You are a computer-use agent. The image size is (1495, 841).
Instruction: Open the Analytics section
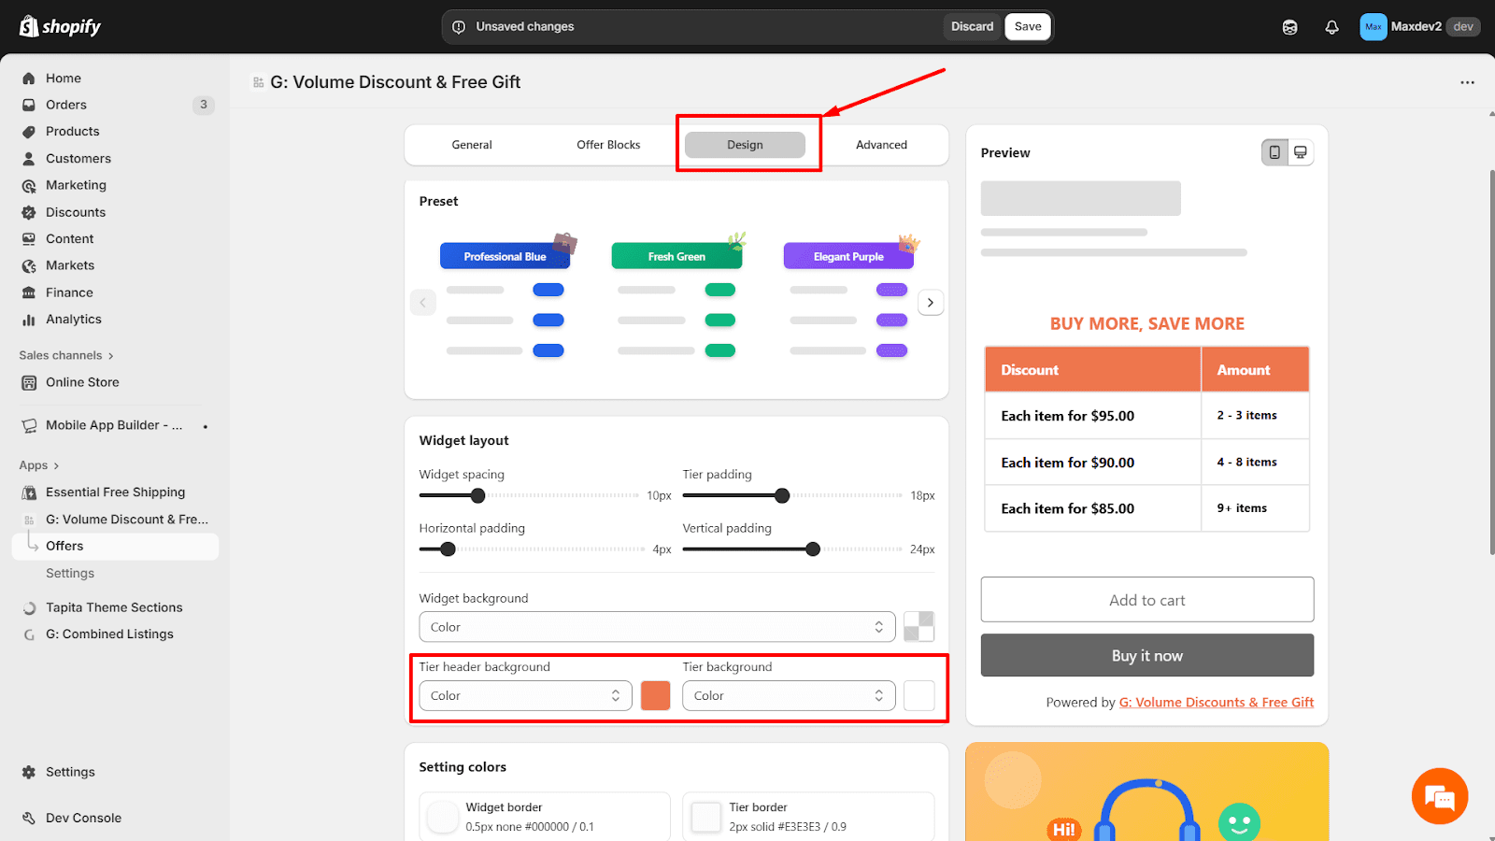click(71, 319)
